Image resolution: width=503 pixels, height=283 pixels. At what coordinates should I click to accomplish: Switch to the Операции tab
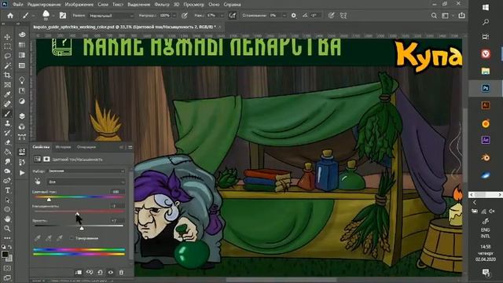click(x=86, y=147)
